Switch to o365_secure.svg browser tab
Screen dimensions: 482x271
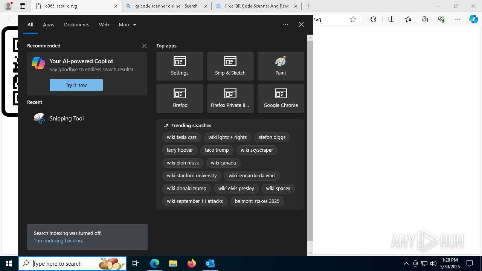coord(77,6)
